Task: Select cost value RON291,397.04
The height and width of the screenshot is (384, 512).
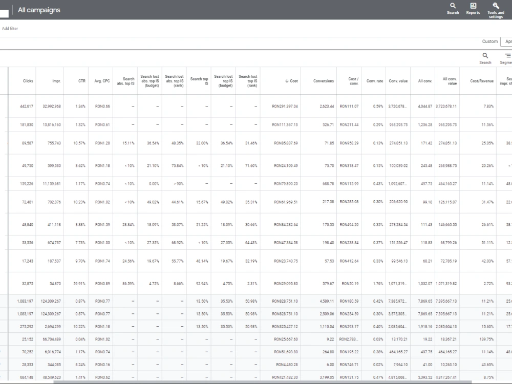Action: click(285, 106)
